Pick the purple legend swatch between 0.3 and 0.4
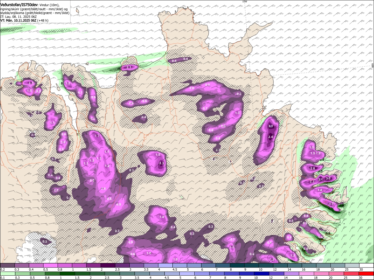This screenshot has height=280, width=374. pos(22,265)
